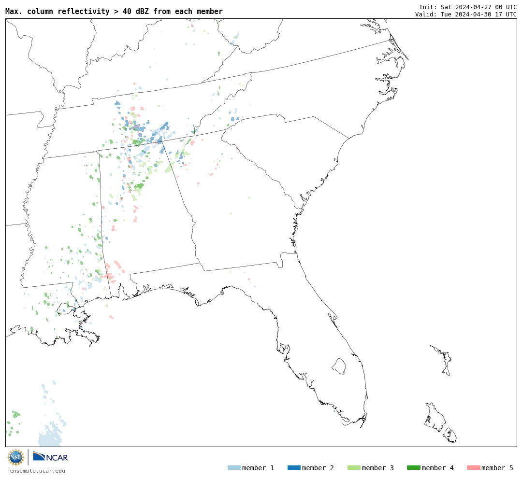Click Lake Pontchartrain outline in Louisiana
This screenshot has width=522, height=477.
tap(66, 309)
